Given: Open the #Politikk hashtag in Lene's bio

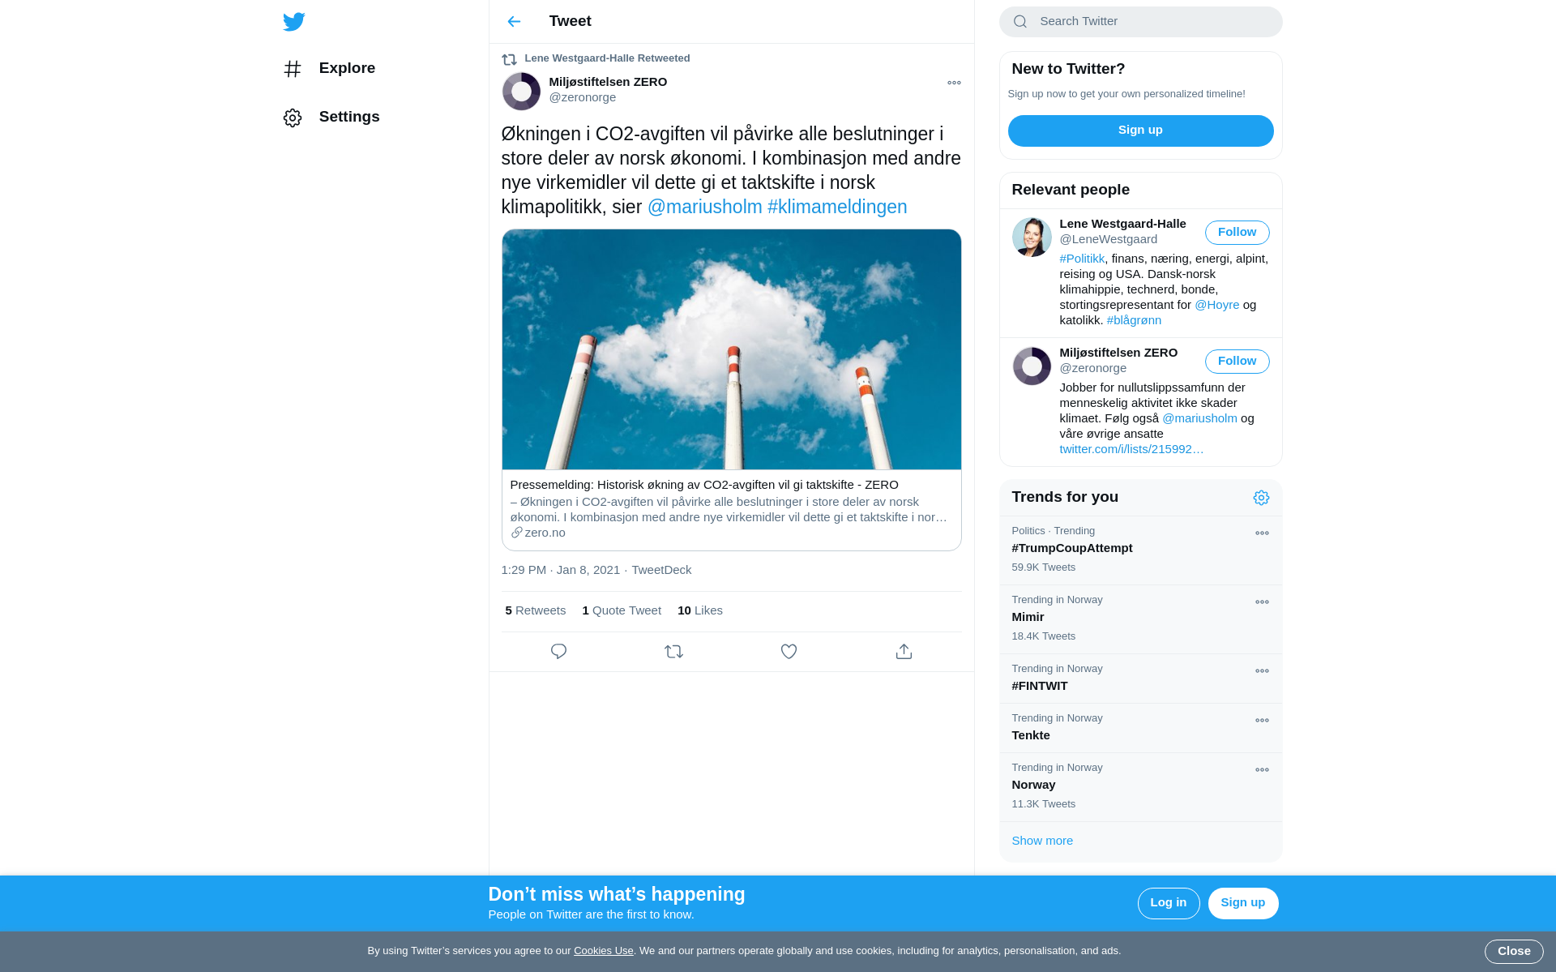Looking at the screenshot, I should pos(1082,259).
